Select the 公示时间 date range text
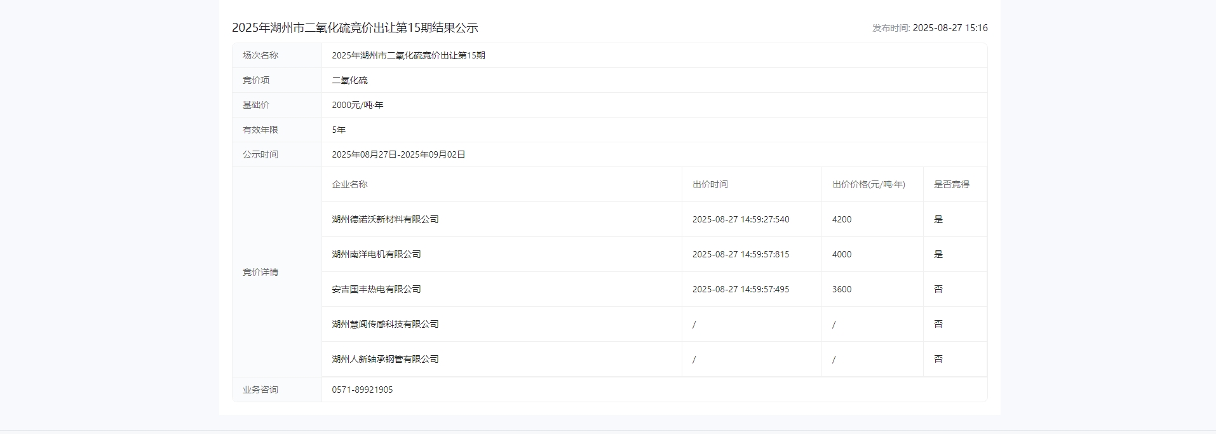Viewport: 1216px width, 434px height. click(398, 154)
